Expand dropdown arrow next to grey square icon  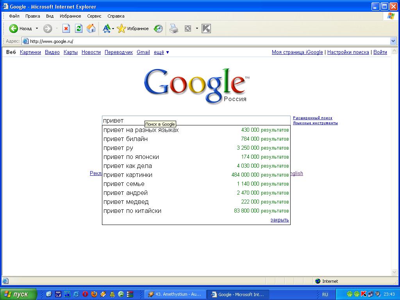click(x=197, y=29)
